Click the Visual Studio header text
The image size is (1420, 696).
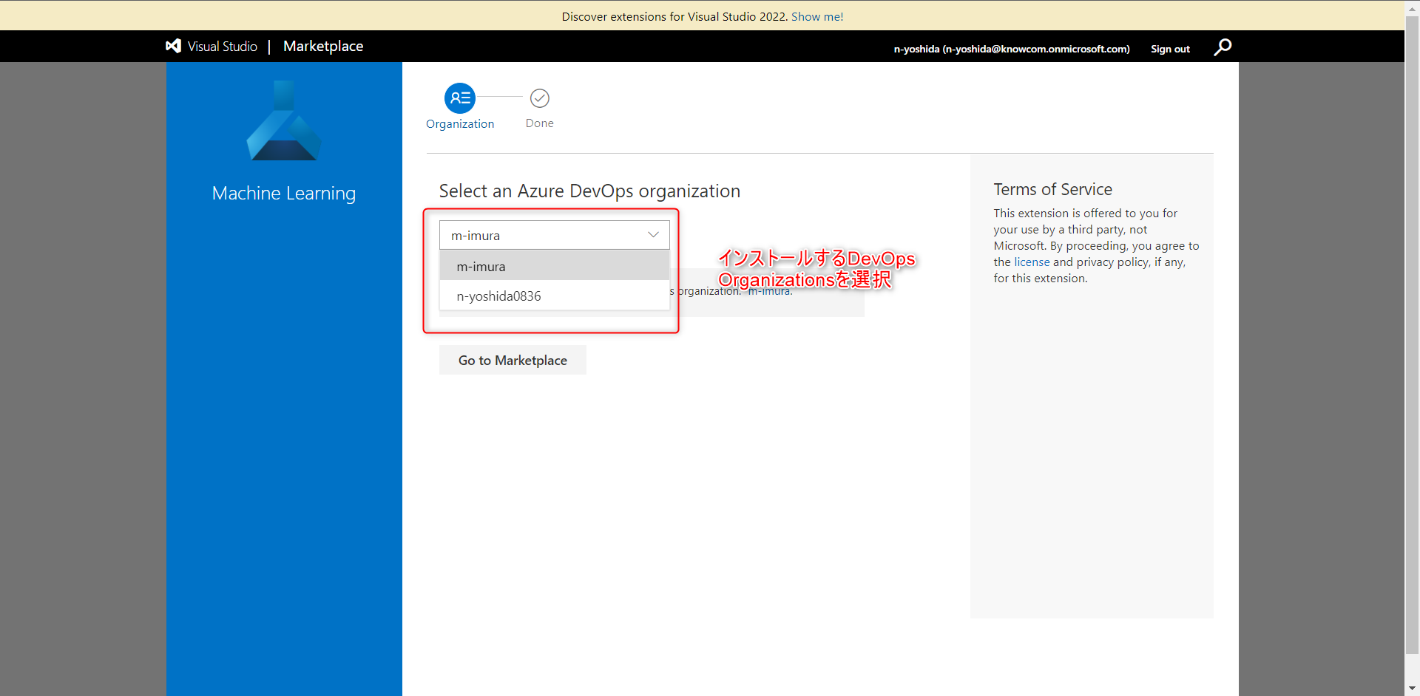pyautogui.click(x=223, y=46)
